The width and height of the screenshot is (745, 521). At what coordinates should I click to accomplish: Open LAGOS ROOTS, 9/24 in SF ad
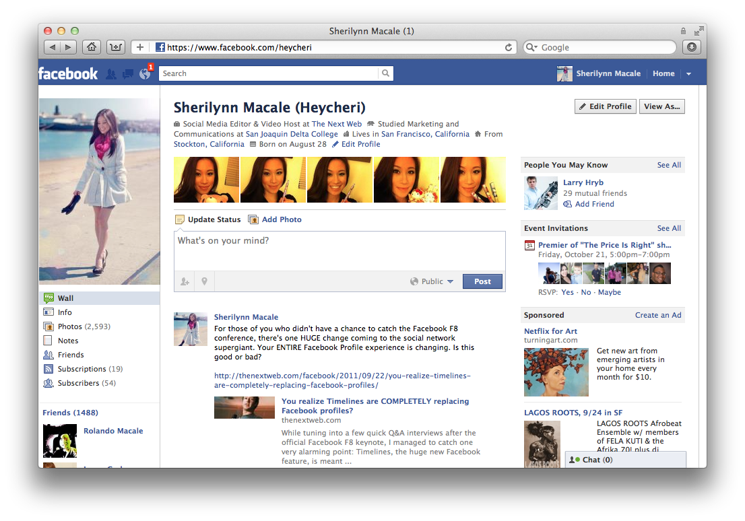click(x=573, y=413)
